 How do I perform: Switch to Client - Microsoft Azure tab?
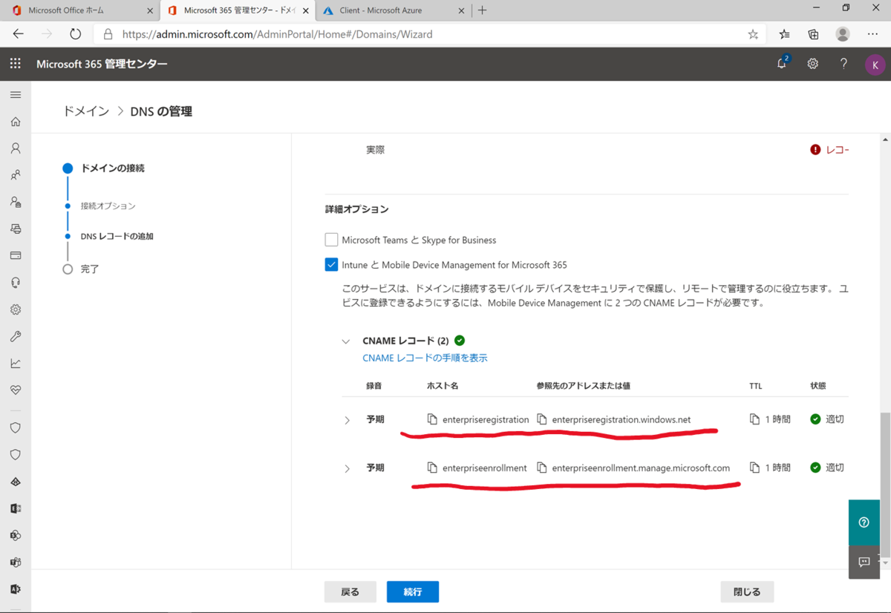[394, 10]
